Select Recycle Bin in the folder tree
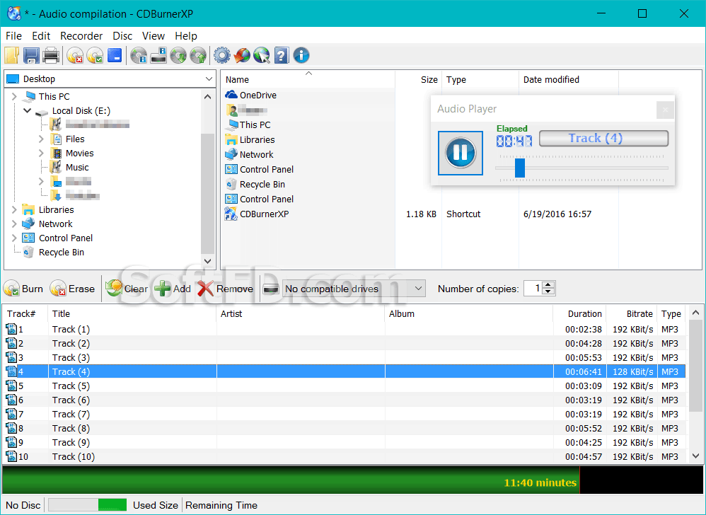Viewport: 706px width, 515px height. pyautogui.click(x=62, y=252)
